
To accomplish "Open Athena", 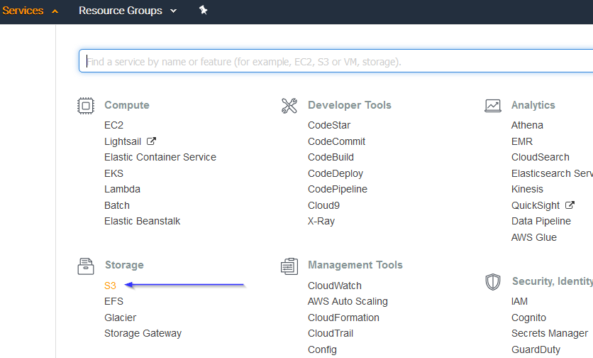I will tap(527, 125).
